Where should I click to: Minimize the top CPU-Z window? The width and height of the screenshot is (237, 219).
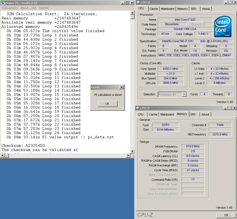pos(226,2)
